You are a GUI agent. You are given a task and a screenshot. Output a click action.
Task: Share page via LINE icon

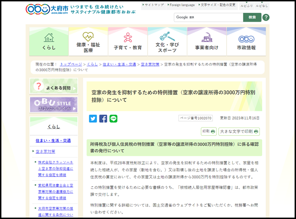coord(113,119)
